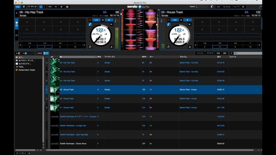
Task: Play the left deck Hip Hop Track
Action: [109, 20]
